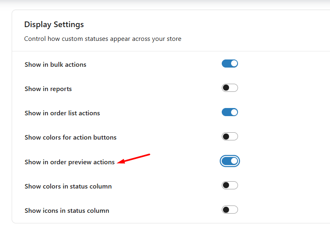Screen dimensions: 330x231
Task: Click the black knob on the reports switch
Action: tap(226, 88)
